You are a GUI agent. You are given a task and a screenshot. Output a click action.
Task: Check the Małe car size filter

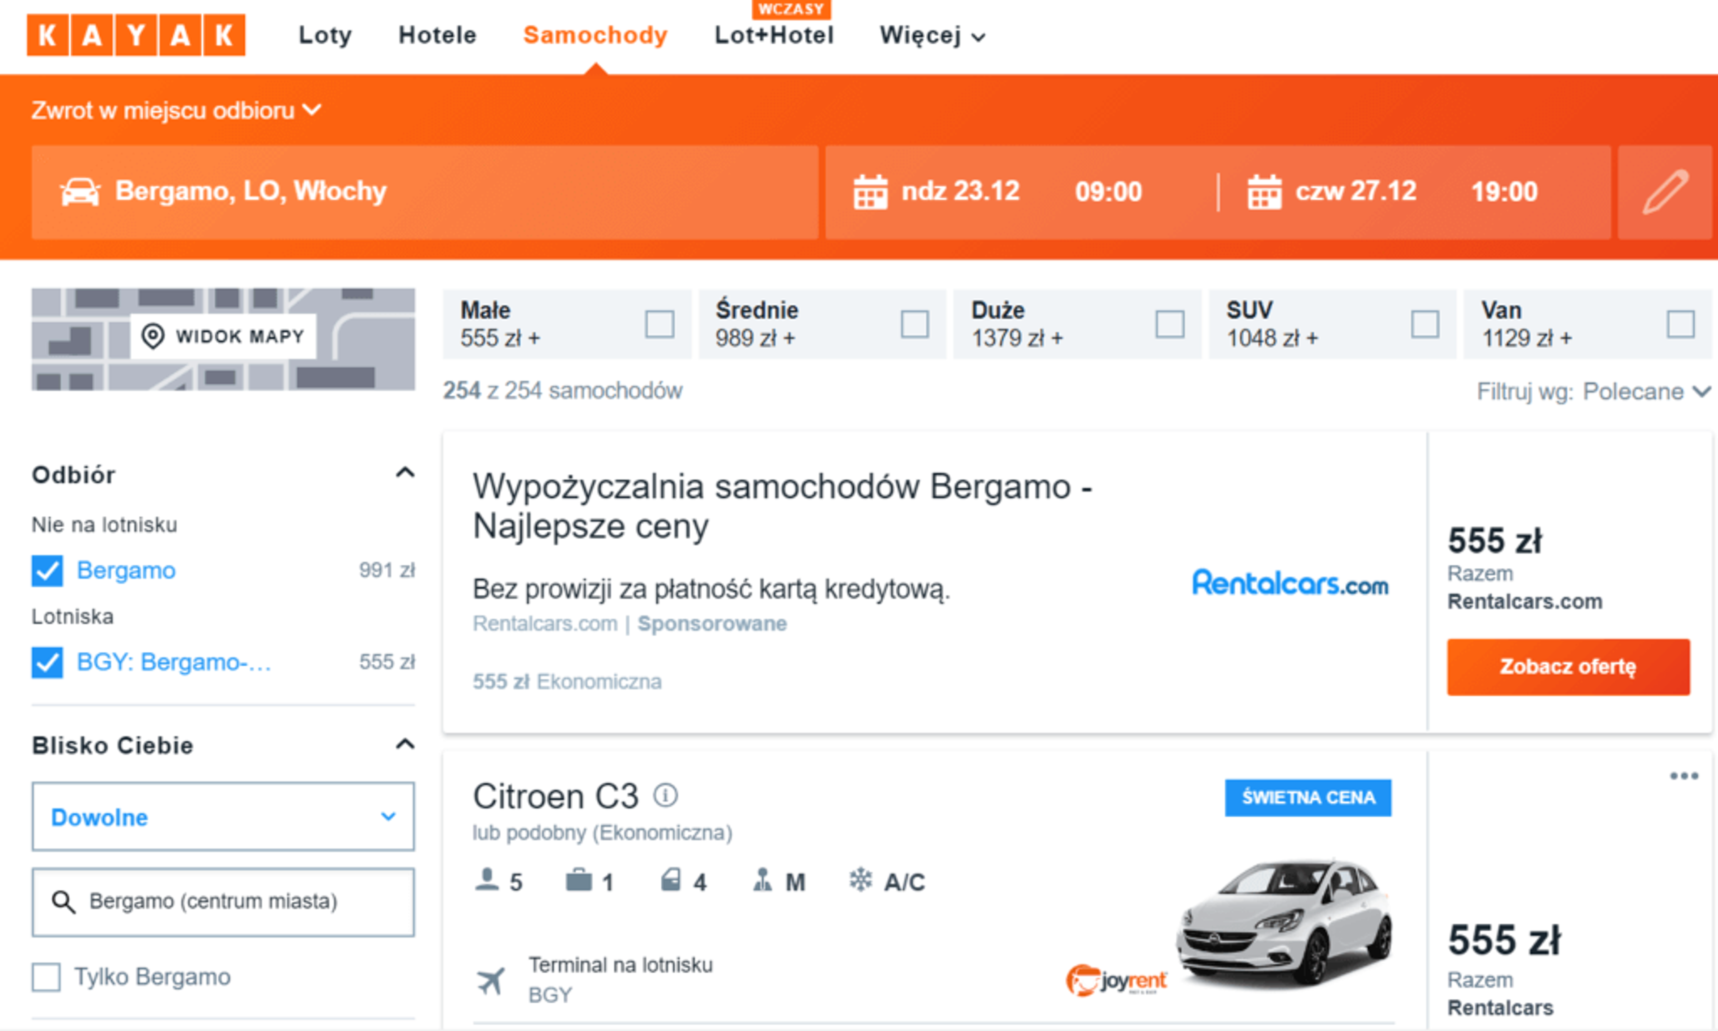pos(659,324)
